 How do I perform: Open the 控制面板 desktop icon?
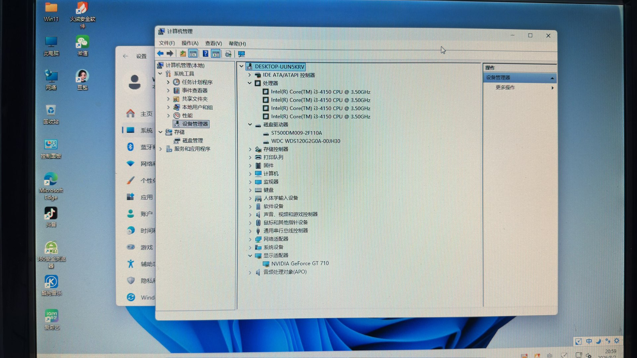point(51,149)
